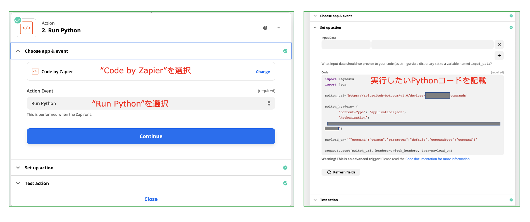Click green checkmark on right Set up action
This screenshot has height=222, width=530.
(511, 27)
